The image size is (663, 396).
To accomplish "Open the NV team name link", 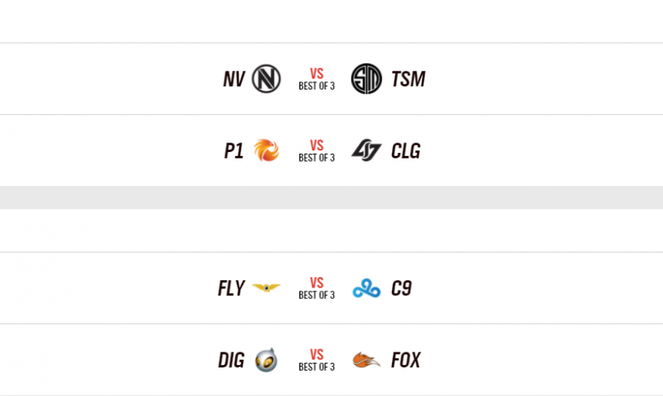I will (234, 79).
